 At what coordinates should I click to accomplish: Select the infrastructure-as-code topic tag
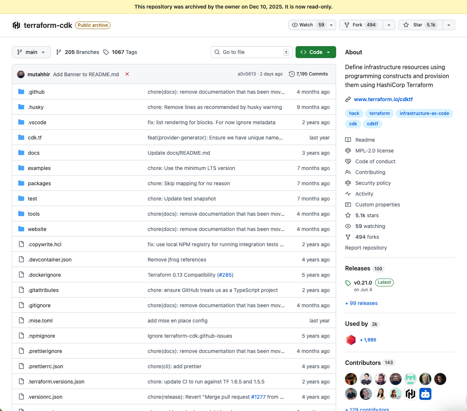click(424, 113)
